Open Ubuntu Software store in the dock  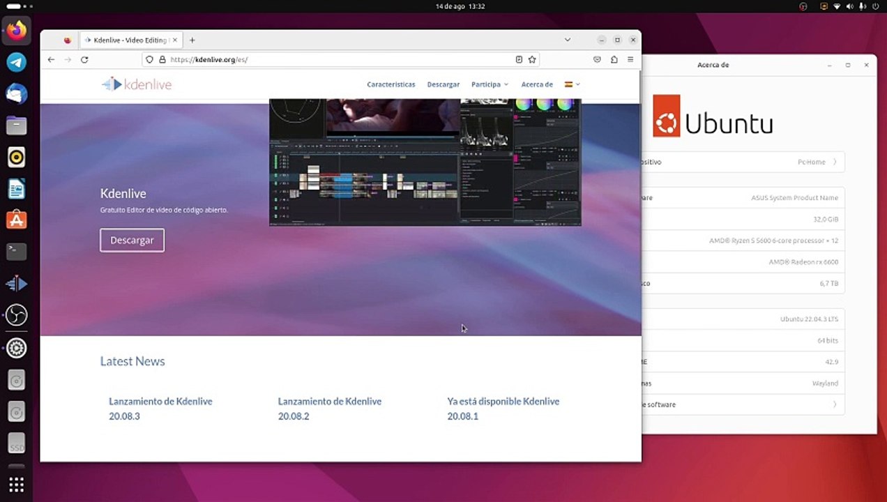point(17,220)
